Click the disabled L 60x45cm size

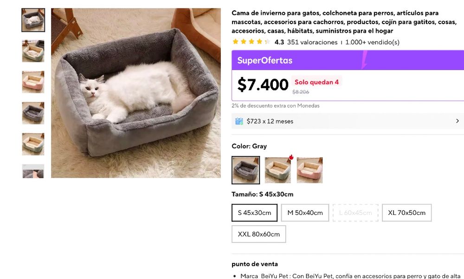point(355,213)
